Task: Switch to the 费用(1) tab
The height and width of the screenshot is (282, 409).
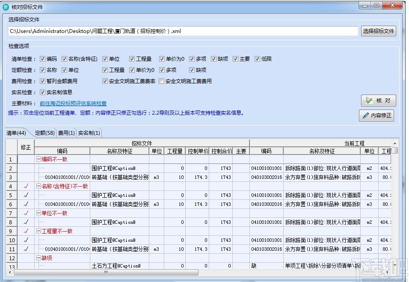Action: coord(66,133)
